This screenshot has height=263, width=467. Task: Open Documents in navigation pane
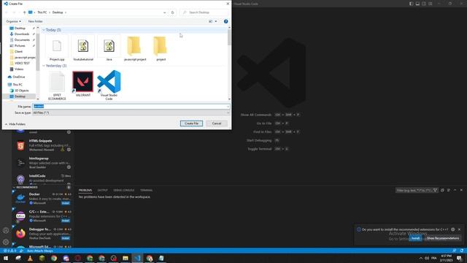pyautogui.click(x=22, y=39)
